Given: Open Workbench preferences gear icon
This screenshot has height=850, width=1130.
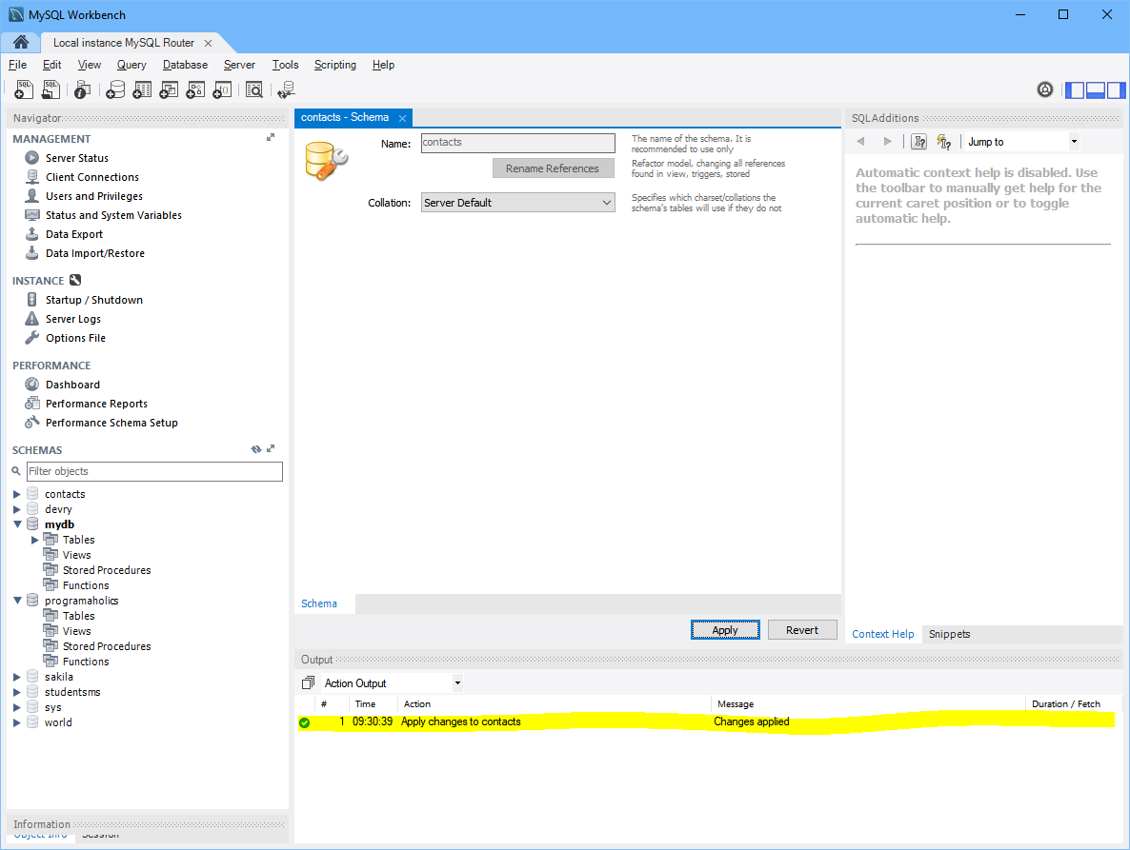Looking at the screenshot, I should 1045,89.
